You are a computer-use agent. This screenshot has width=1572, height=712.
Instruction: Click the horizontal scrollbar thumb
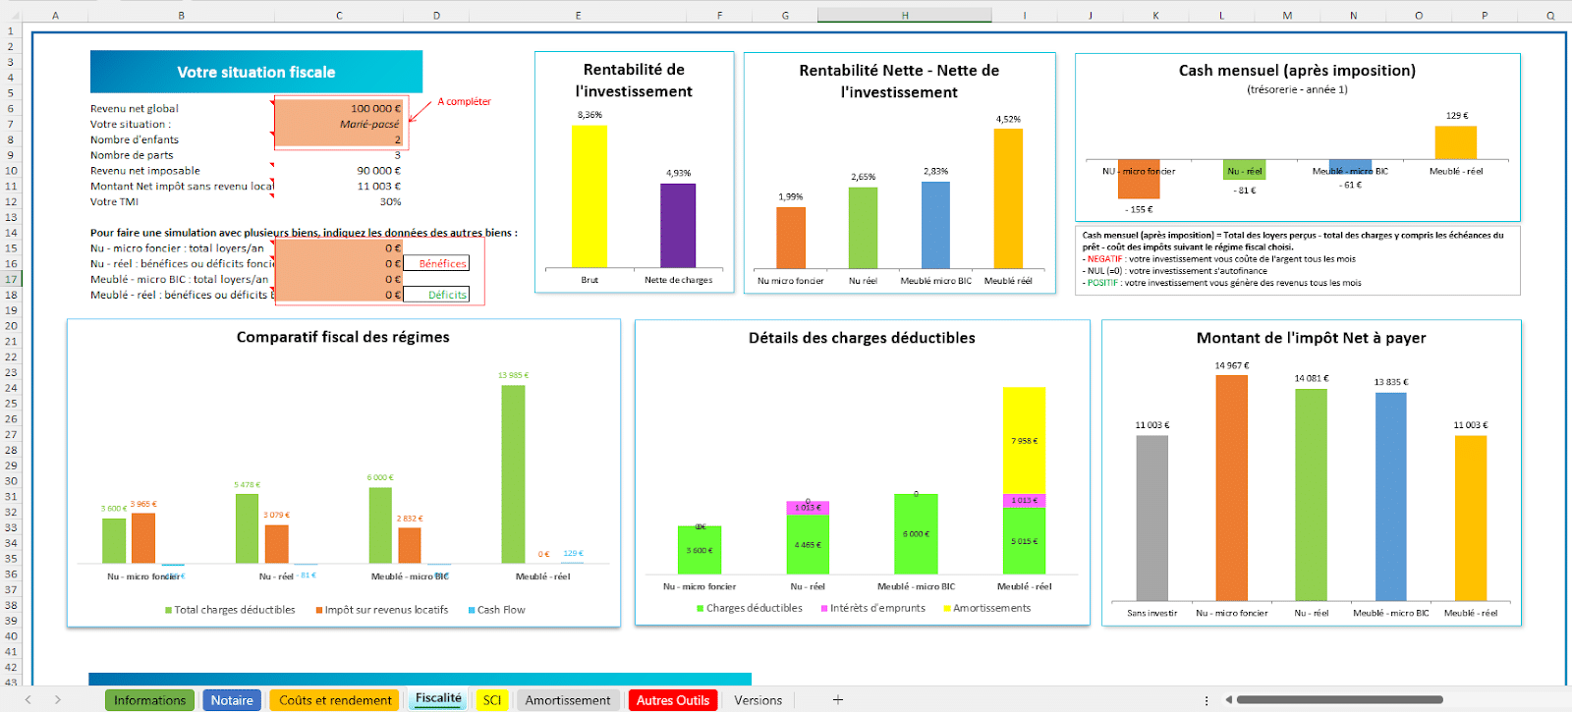(x=1339, y=700)
